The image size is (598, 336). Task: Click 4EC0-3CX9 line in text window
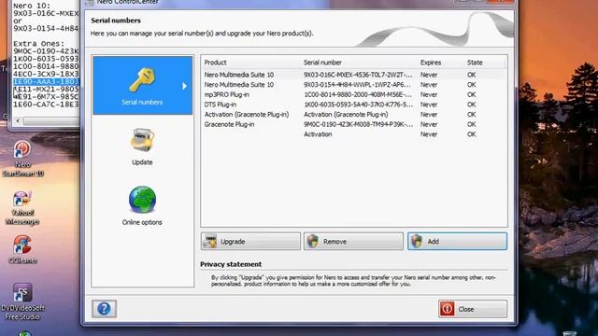(46, 74)
